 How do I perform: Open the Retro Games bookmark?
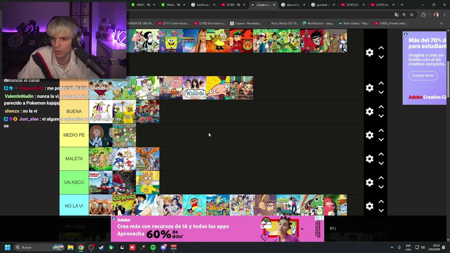354,24
